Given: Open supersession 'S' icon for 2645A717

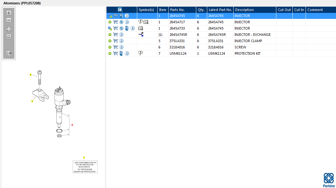Looking at the screenshot, I should click(121, 22).
